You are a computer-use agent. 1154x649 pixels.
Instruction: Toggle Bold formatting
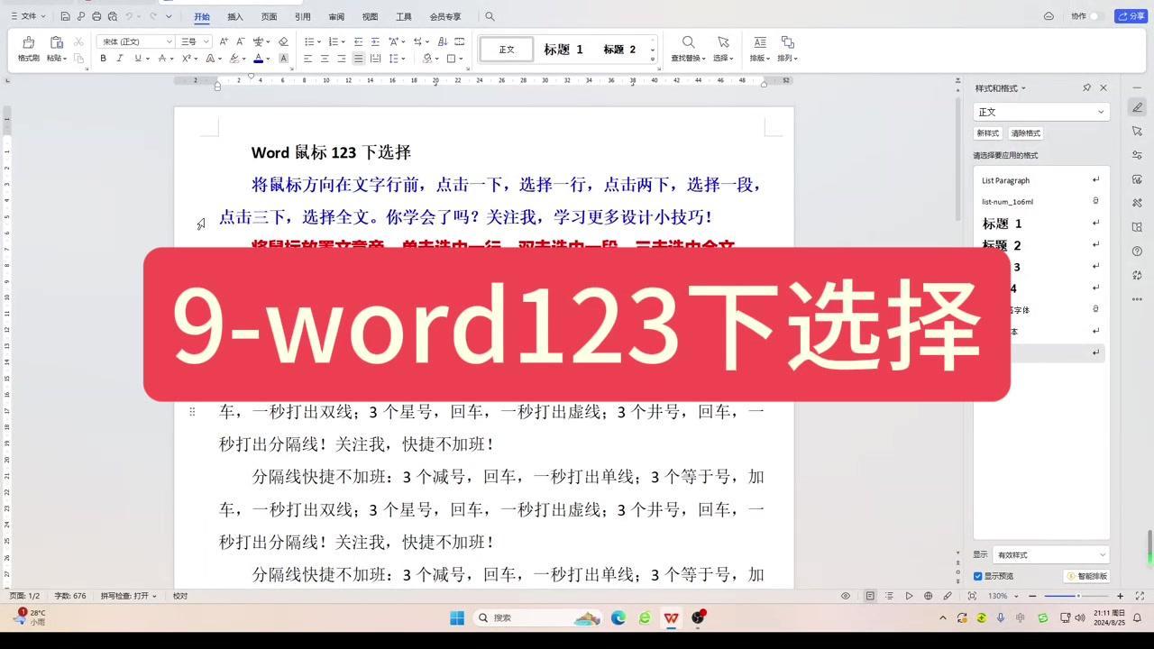[103, 59]
